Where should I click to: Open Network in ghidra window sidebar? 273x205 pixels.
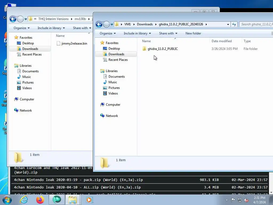(112, 116)
